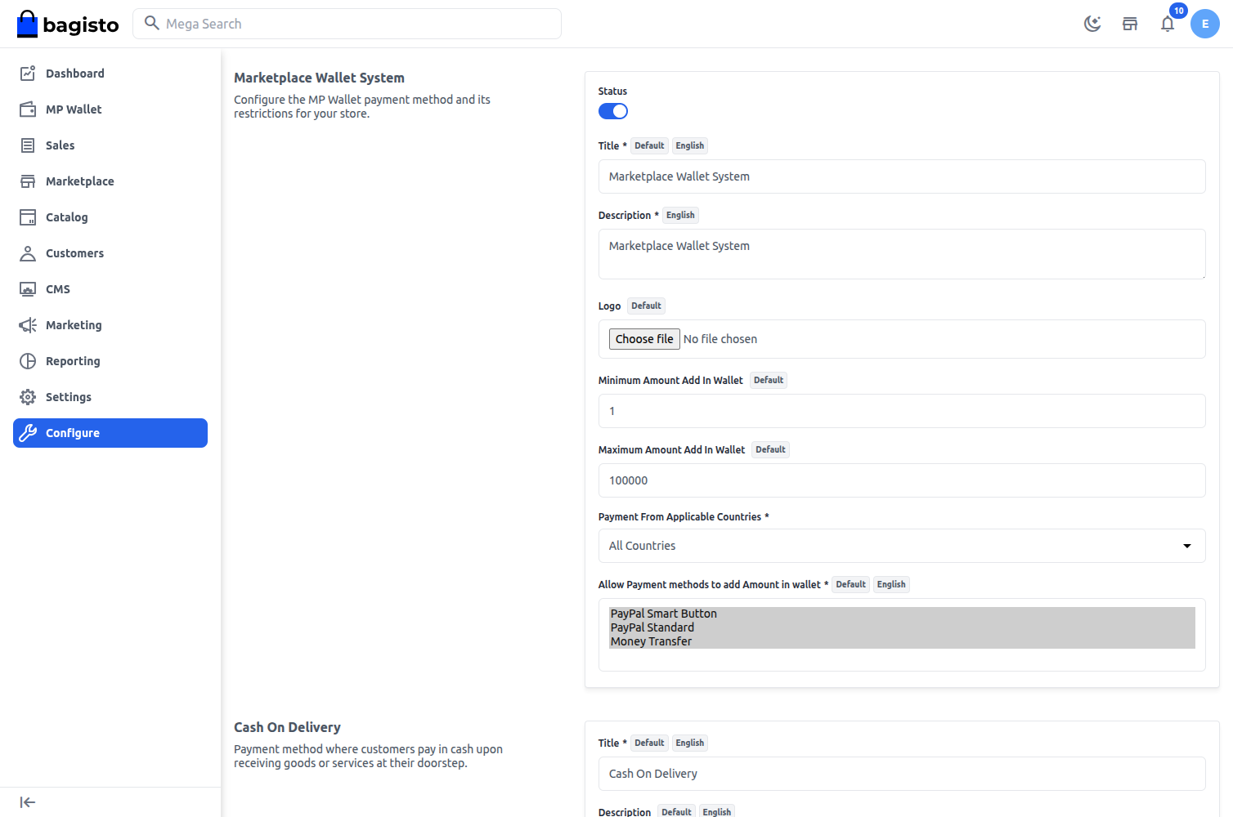Click the Default badge next to Logo

pyautogui.click(x=646, y=306)
